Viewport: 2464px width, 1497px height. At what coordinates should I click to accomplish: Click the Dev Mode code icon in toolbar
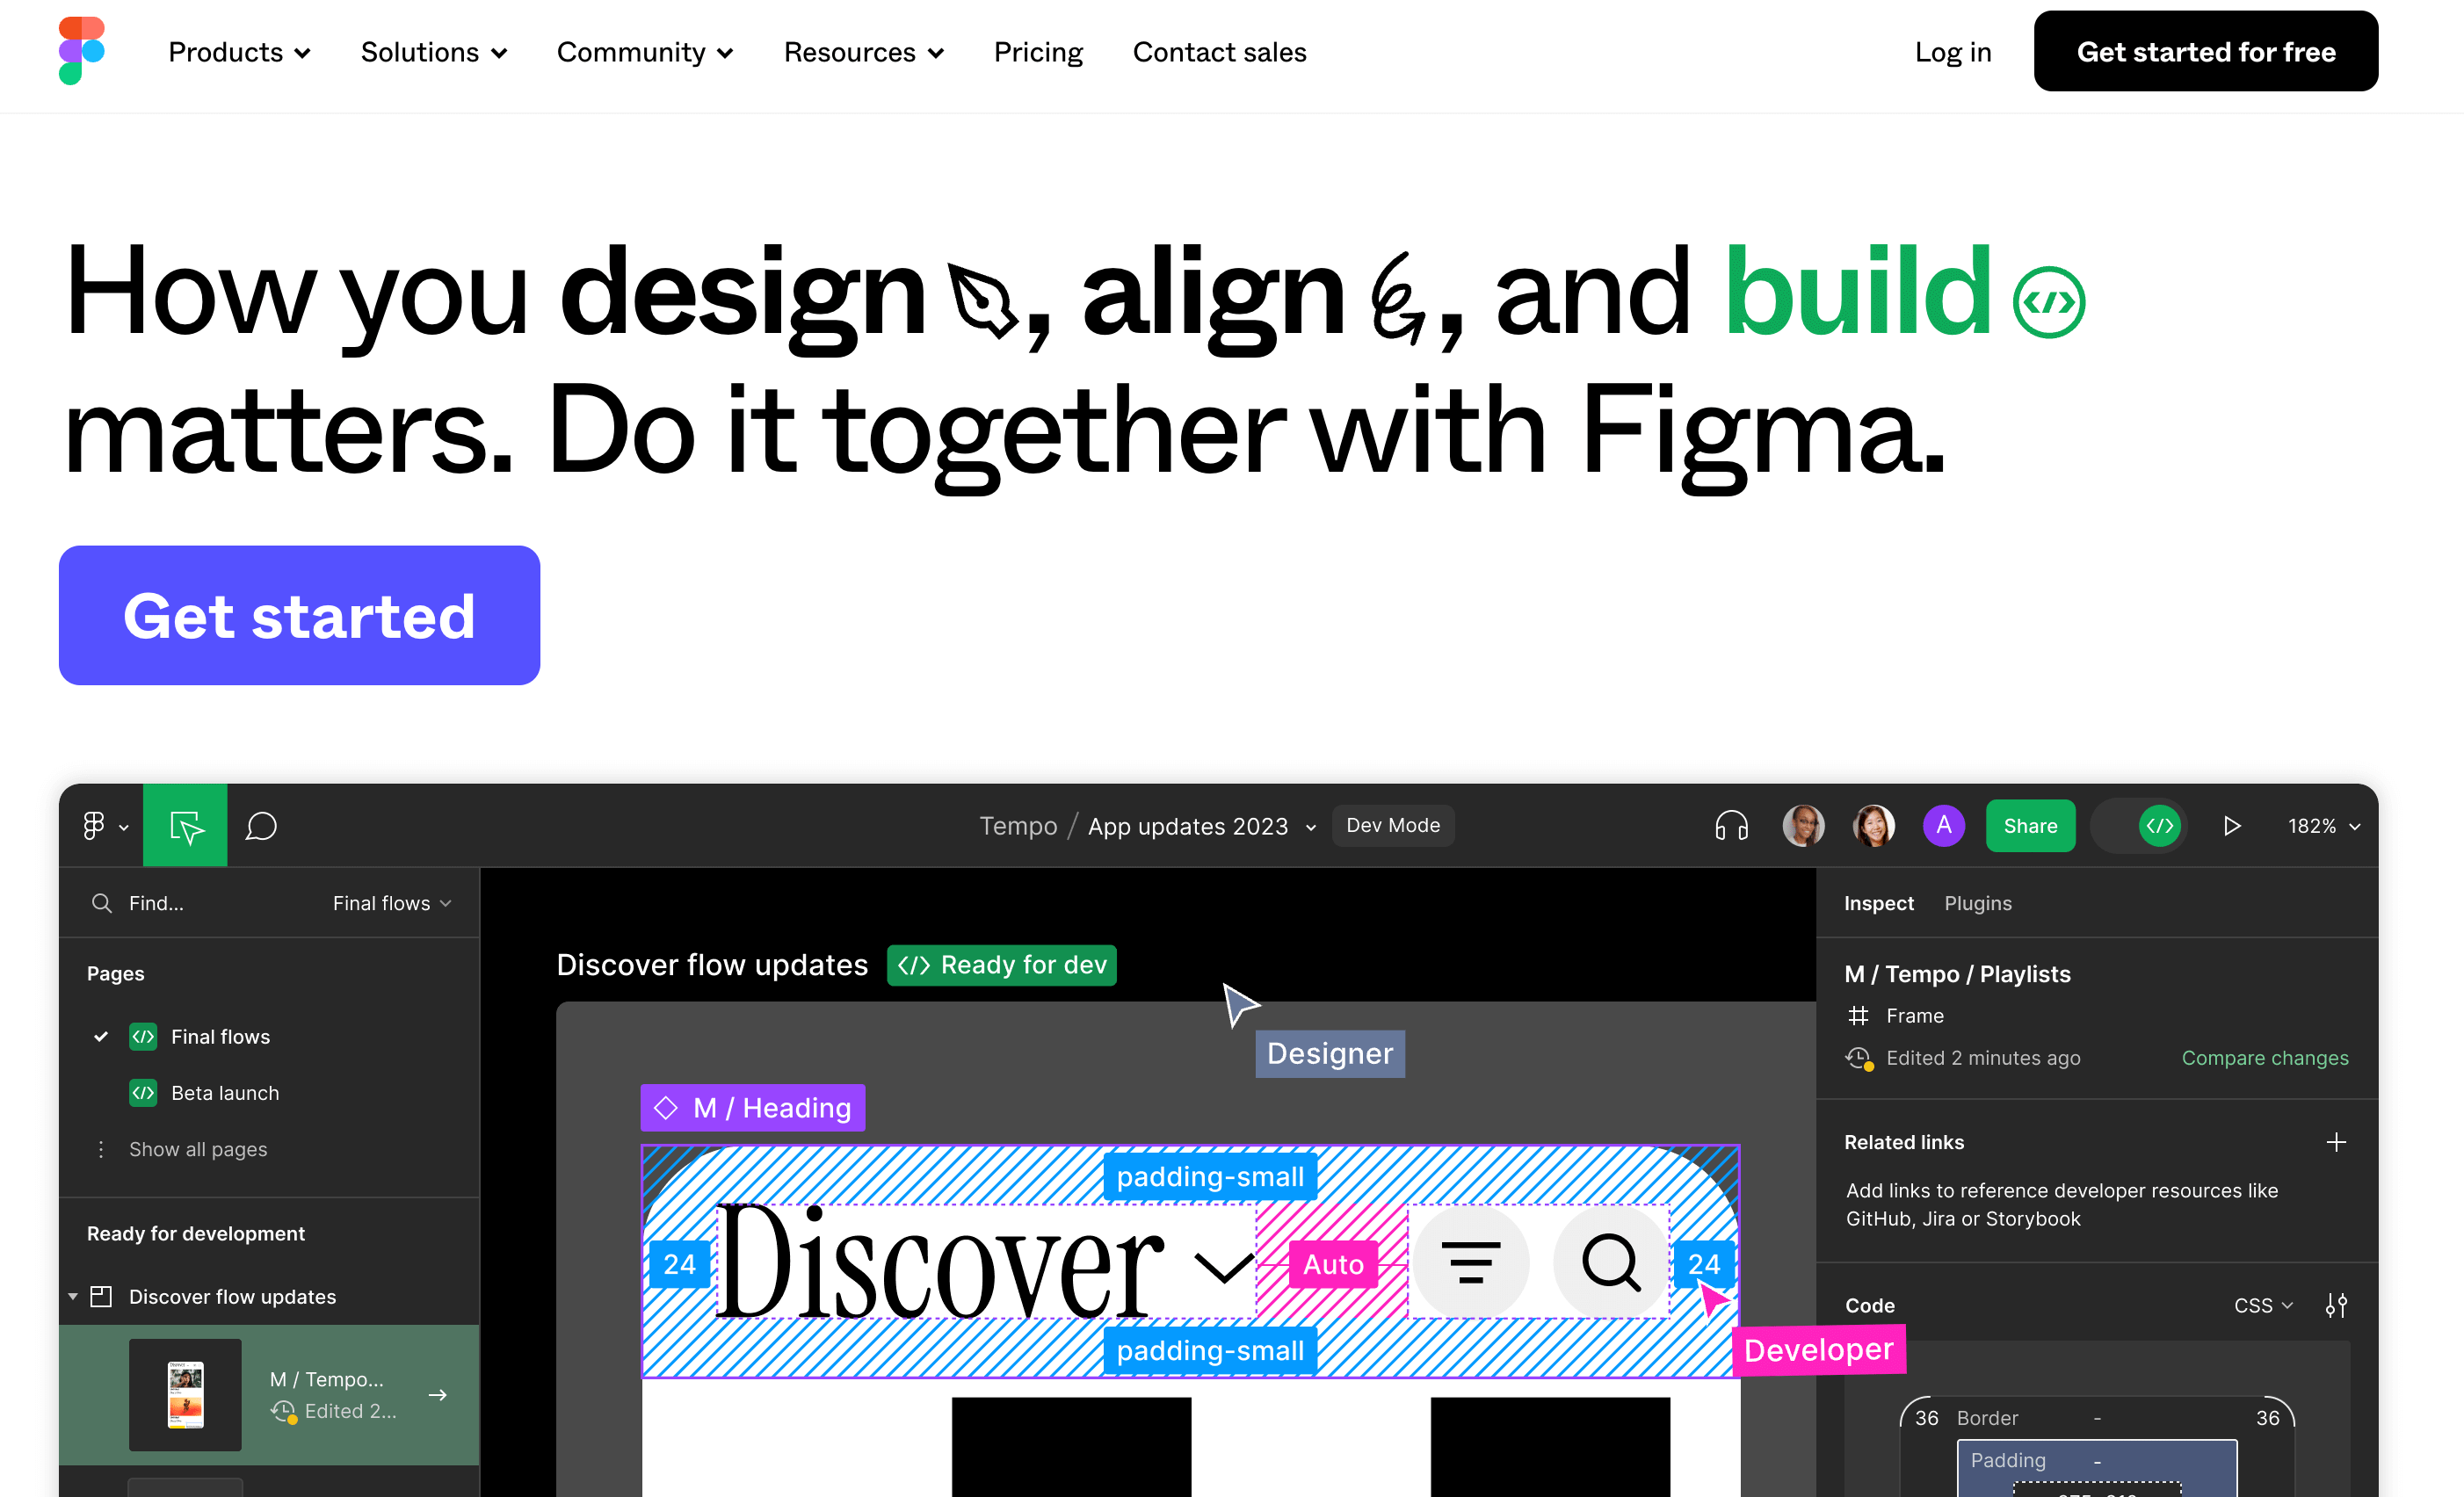[x=2162, y=825]
